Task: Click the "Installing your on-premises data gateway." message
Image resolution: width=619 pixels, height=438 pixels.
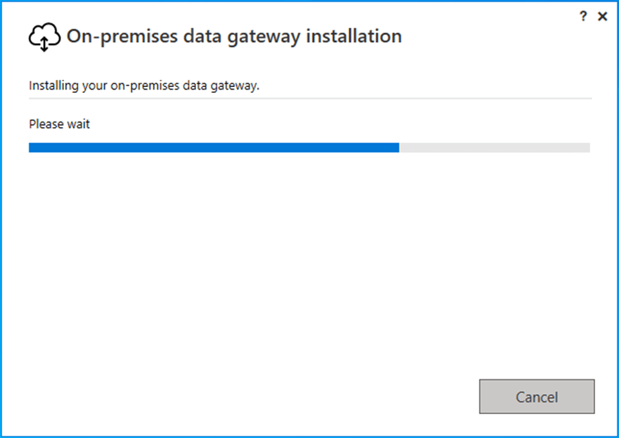Action: pos(144,85)
